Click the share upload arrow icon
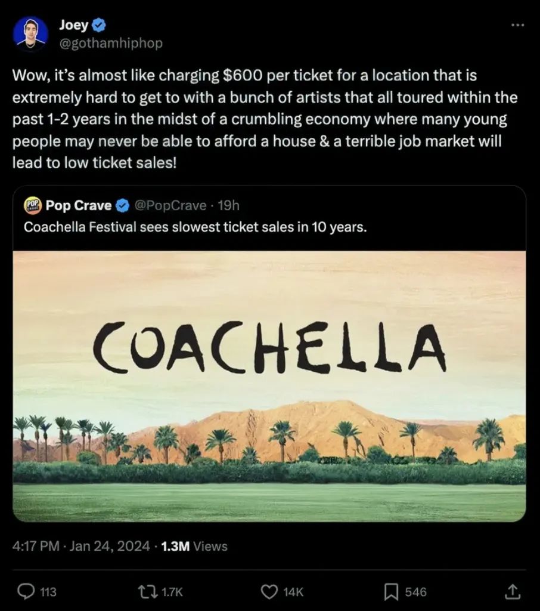 tap(513, 591)
